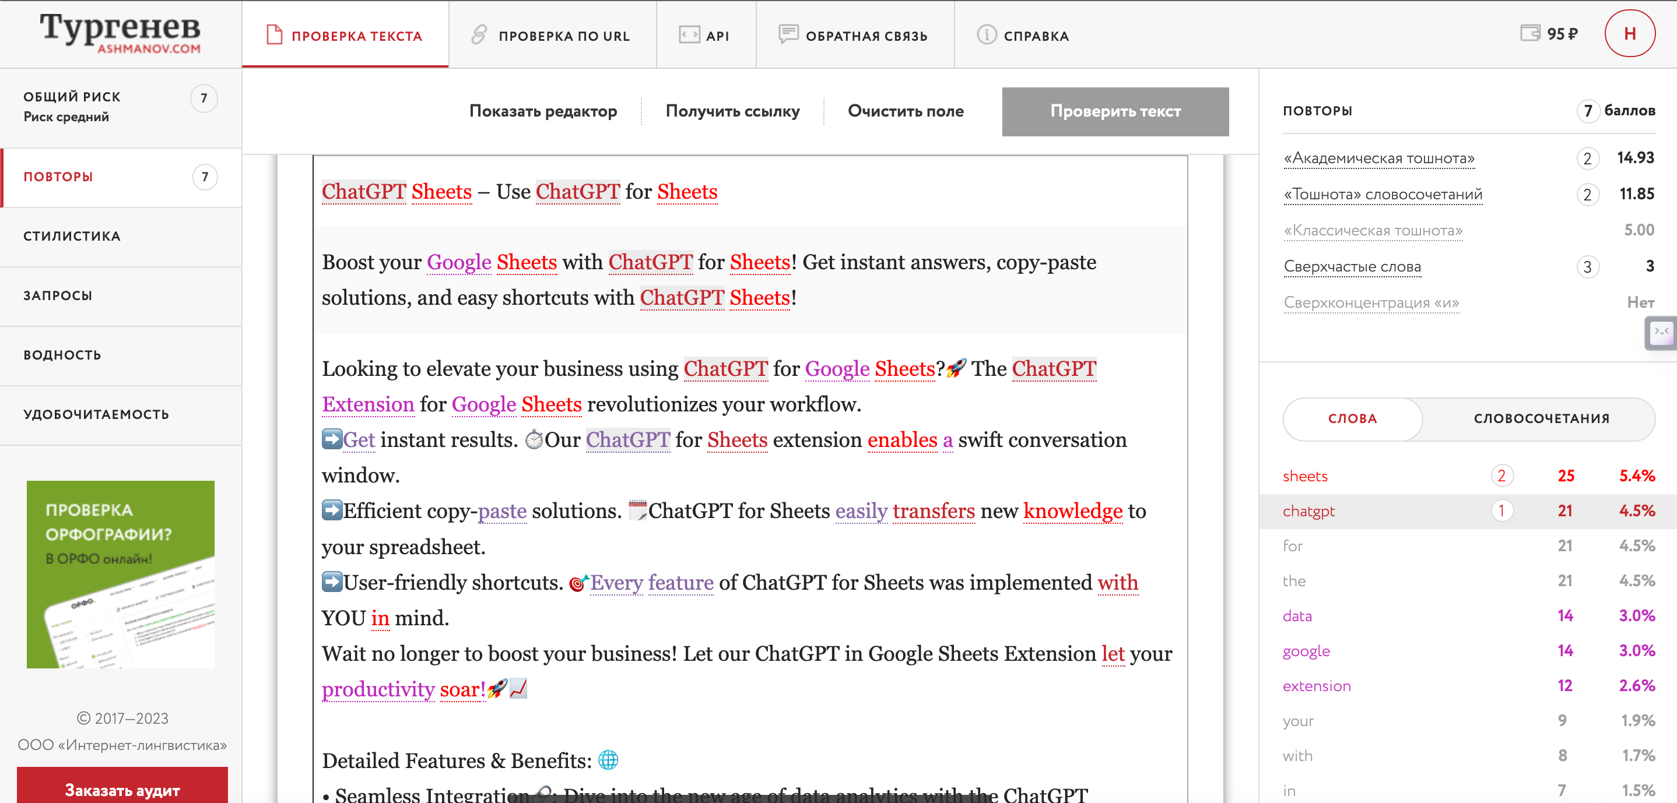Click the wallet icon showing 95 ₽ balance
The image size is (1677, 803).
pyautogui.click(x=1531, y=33)
